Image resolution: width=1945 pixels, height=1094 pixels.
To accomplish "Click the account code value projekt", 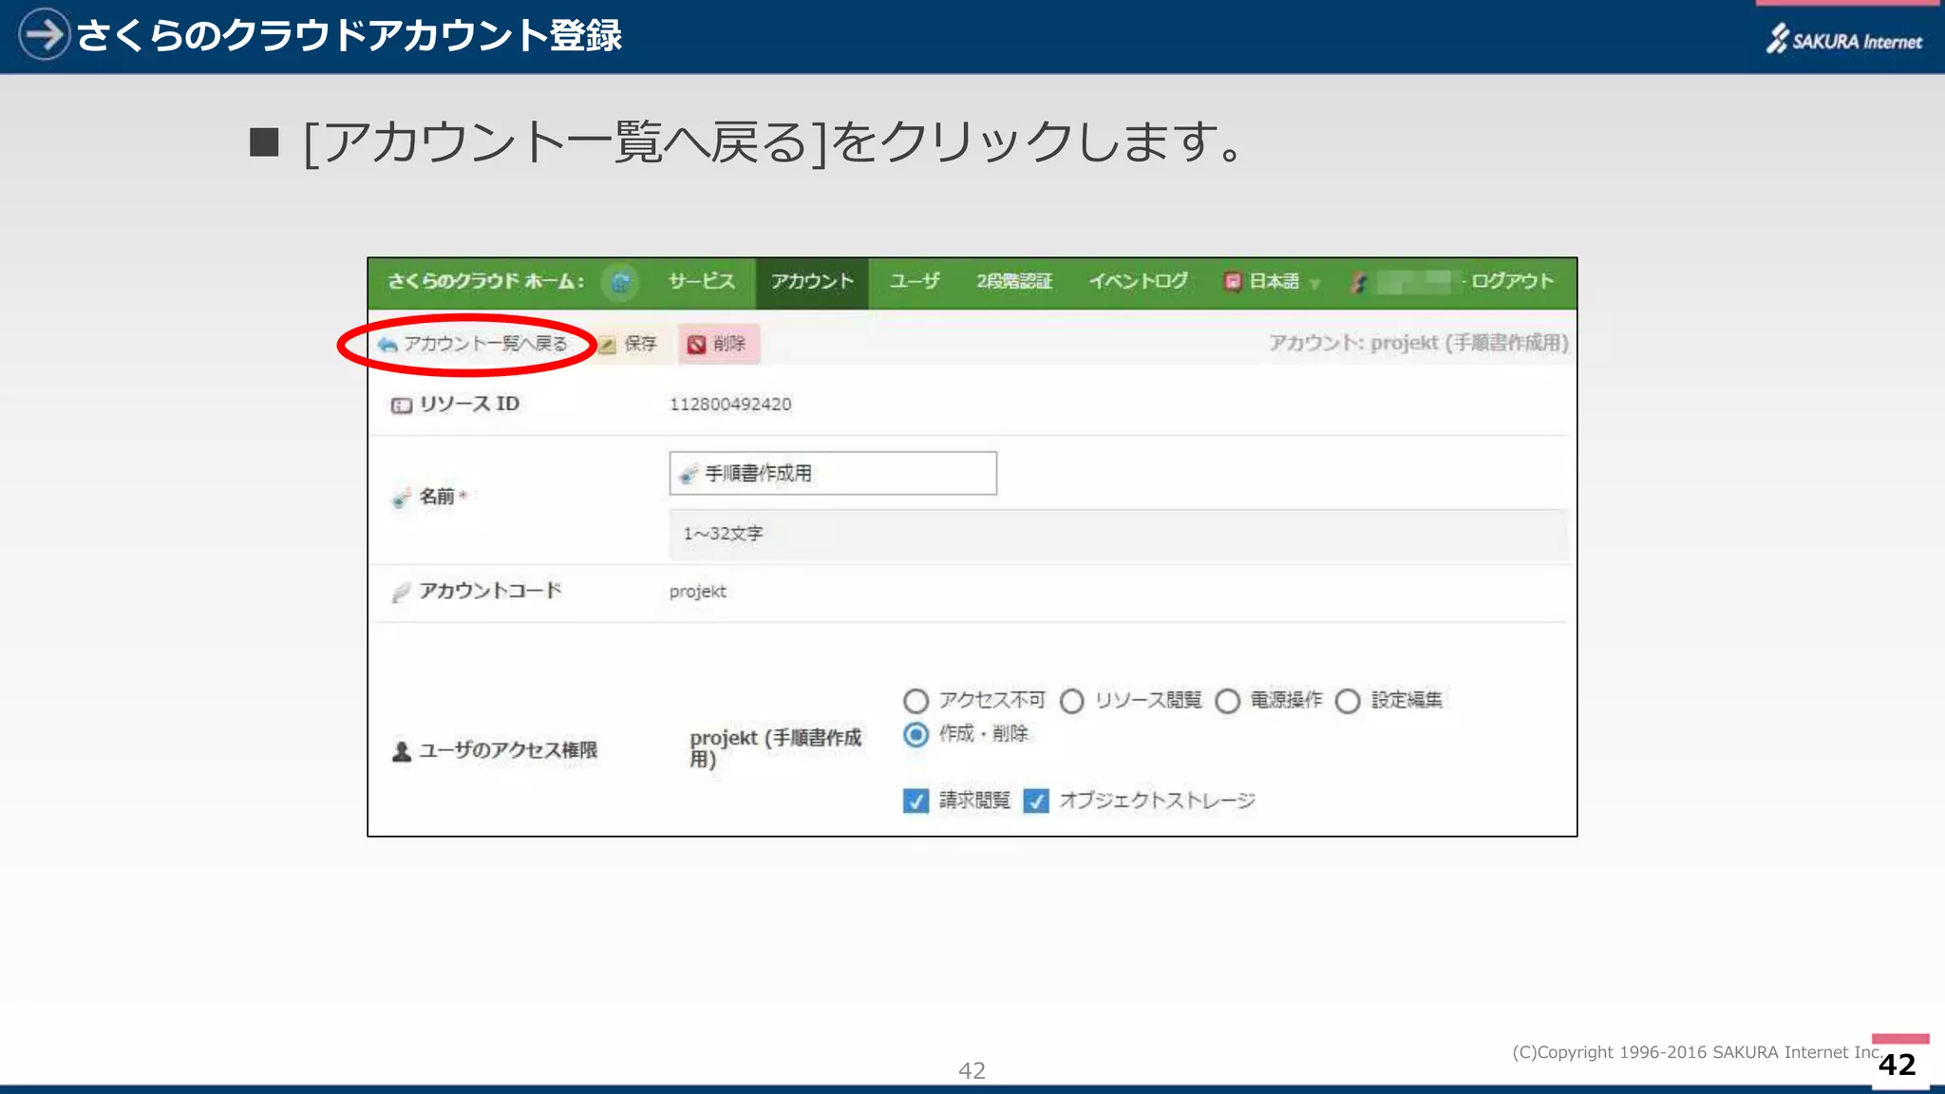I will (x=698, y=592).
